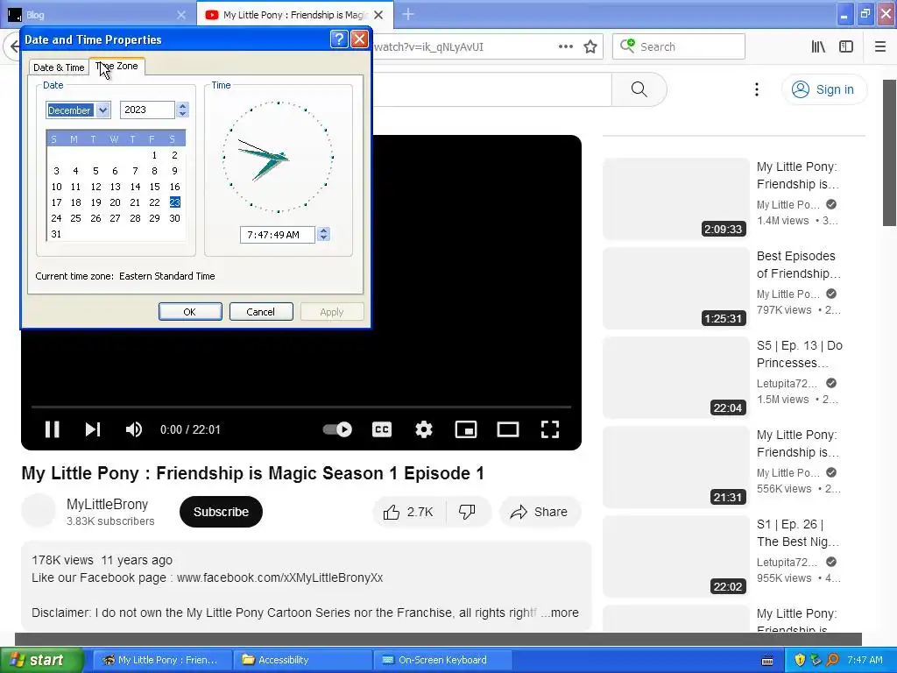897x673 pixels.
Task: Mute the video volume speaker icon
Action: coord(134,429)
